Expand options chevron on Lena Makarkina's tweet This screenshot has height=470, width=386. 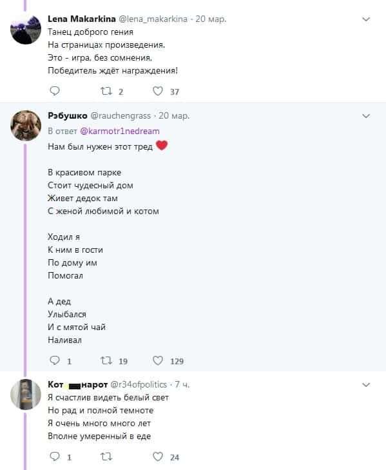coord(366,19)
